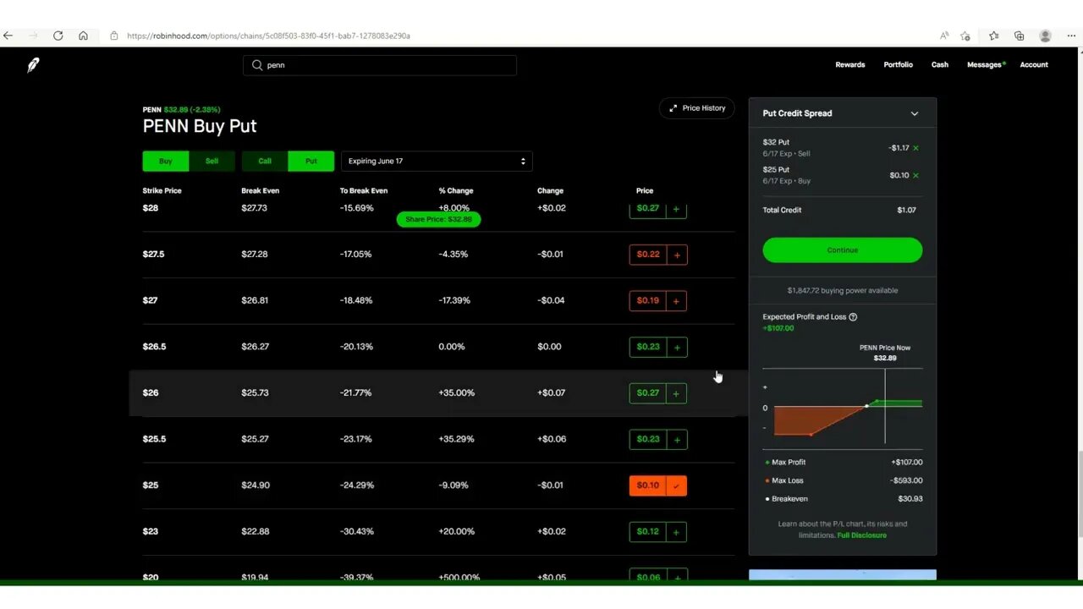
Task: Add the $27.5 strike put plus icon
Action: click(676, 255)
